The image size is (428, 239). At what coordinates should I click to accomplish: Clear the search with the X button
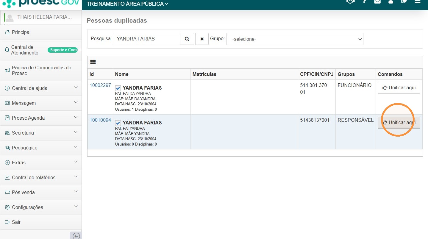pyautogui.click(x=202, y=39)
